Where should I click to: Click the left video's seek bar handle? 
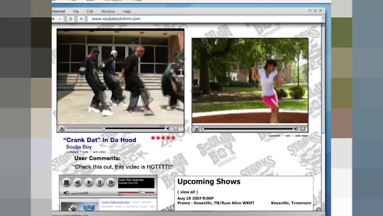[x=104, y=128]
